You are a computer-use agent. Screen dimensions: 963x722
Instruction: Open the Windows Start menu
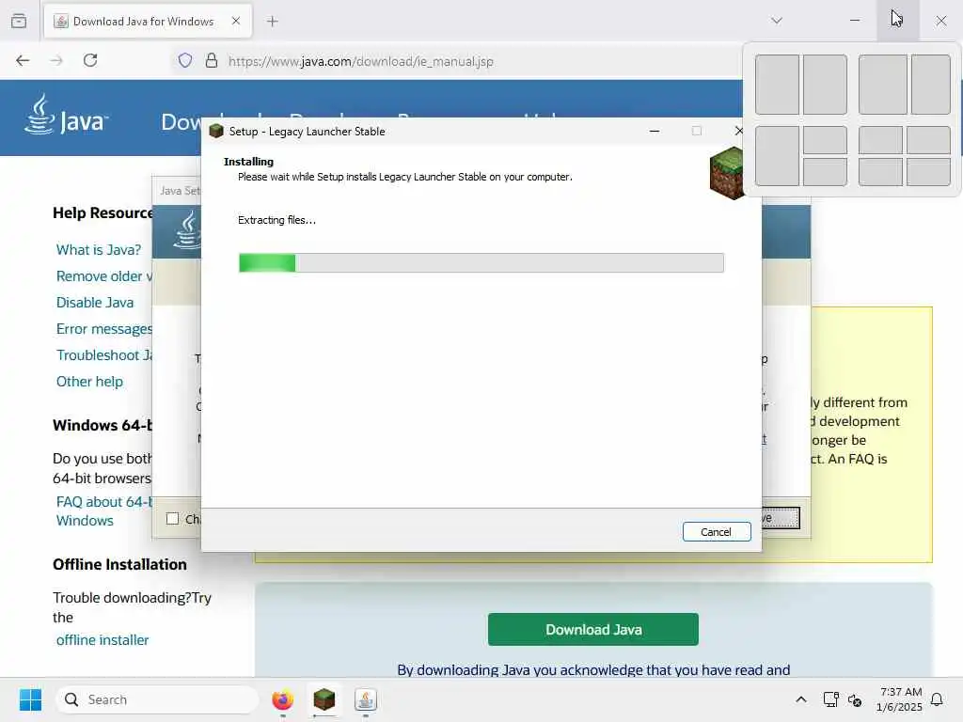tap(30, 699)
